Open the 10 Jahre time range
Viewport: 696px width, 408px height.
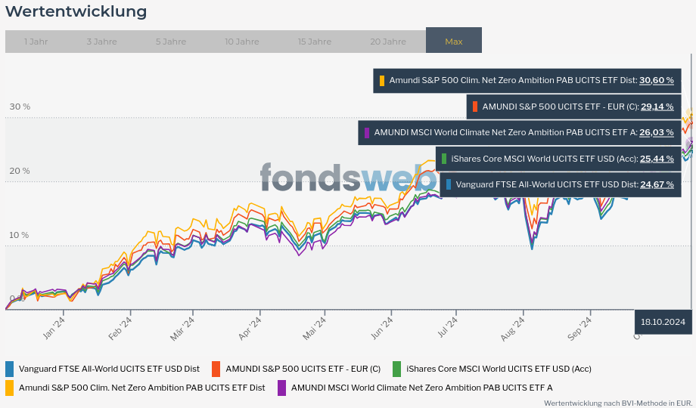(241, 42)
